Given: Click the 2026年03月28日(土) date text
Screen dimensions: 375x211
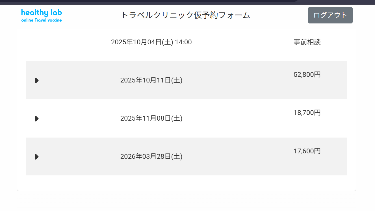Looking at the screenshot, I should [151, 157].
